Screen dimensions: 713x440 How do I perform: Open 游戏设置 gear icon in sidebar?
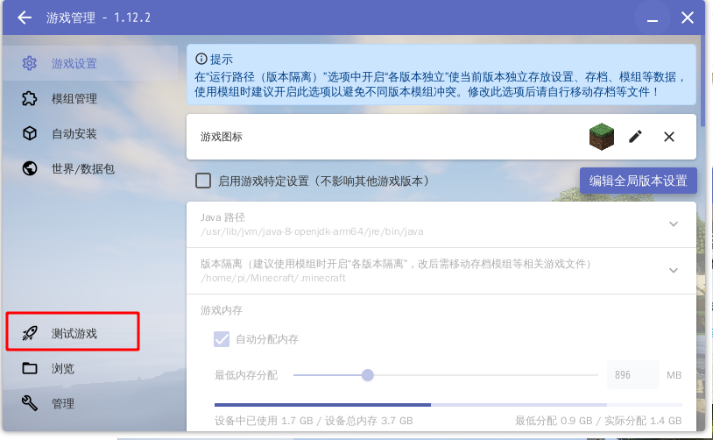(30, 63)
